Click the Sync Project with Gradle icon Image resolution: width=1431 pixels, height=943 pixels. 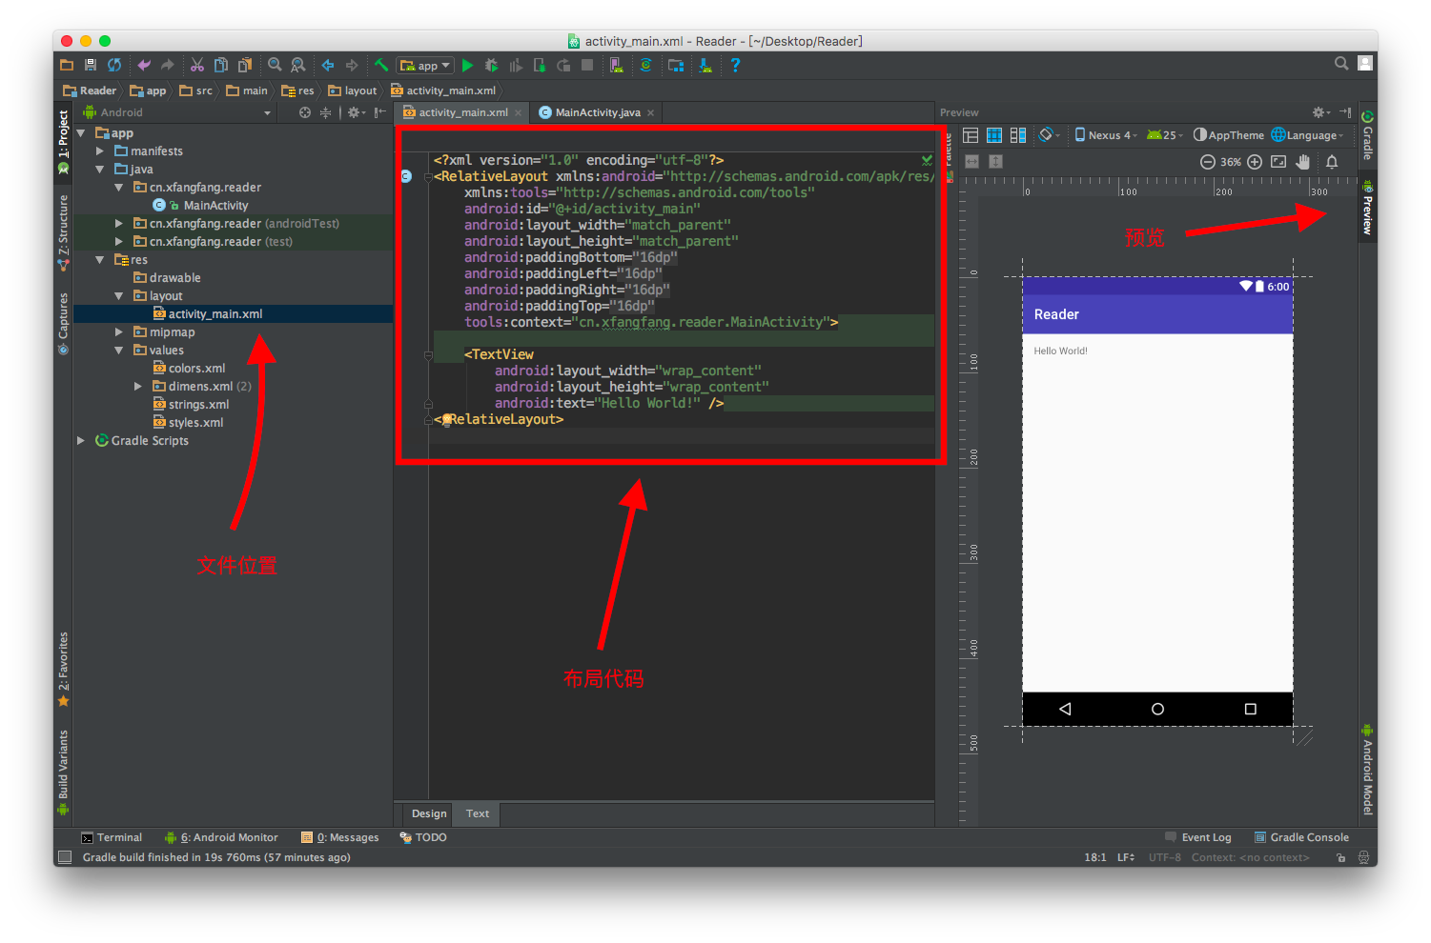pos(646,65)
